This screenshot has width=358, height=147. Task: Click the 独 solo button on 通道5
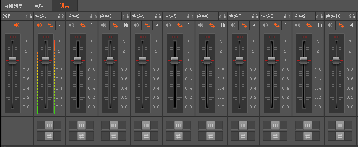coord(190,25)
